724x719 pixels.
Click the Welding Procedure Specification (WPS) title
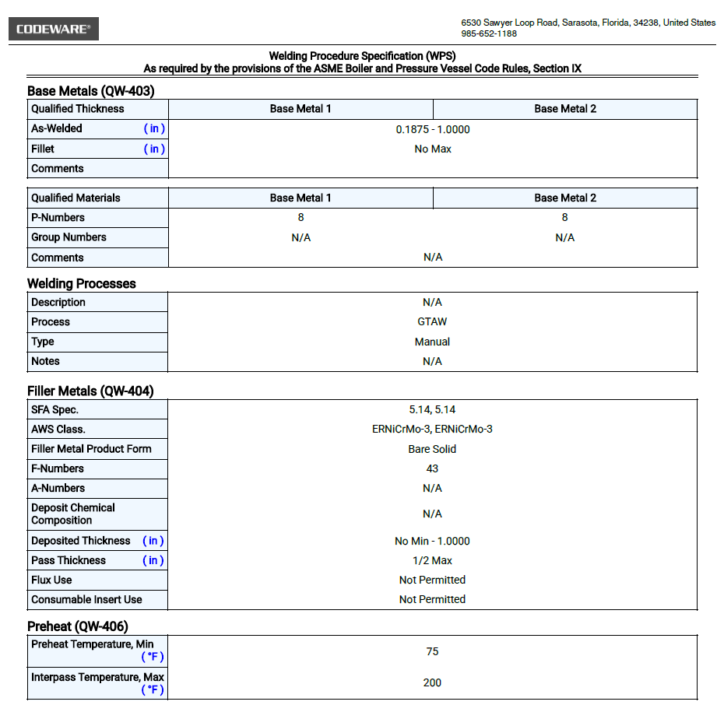362,56
